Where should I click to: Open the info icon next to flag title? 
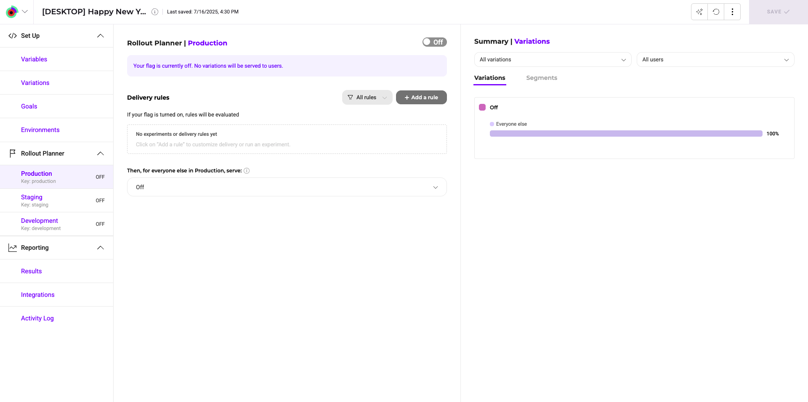[x=155, y=12]
